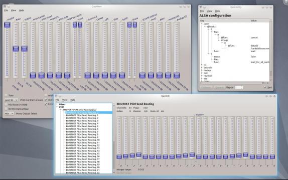Screen dimensions: 288x180
Task: Click the Synth slider handle
Action: (122, 75)
